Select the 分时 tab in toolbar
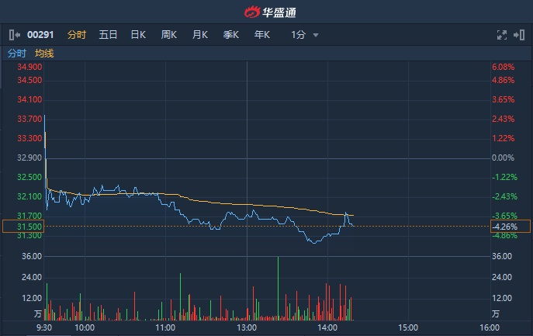The height and width of the screenshot is (336, 533). click(x=76, y=35)
